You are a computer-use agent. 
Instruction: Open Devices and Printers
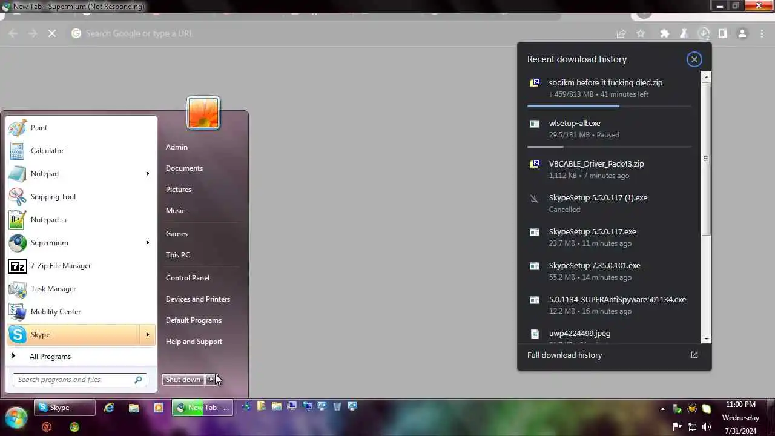tap(198, 299)
